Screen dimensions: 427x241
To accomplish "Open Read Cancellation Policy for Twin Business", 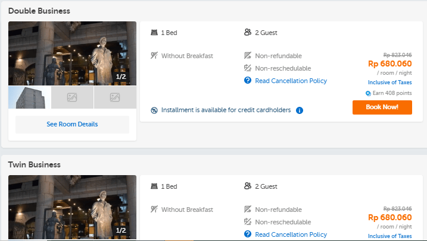I will [x=291, y=234].
